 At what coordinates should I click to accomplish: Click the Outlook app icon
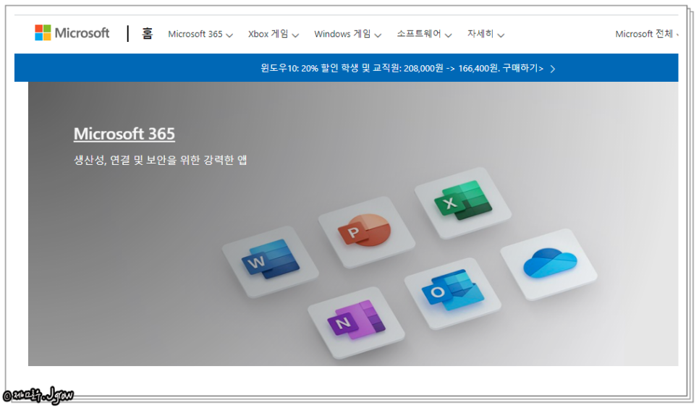tap(453, 290)
